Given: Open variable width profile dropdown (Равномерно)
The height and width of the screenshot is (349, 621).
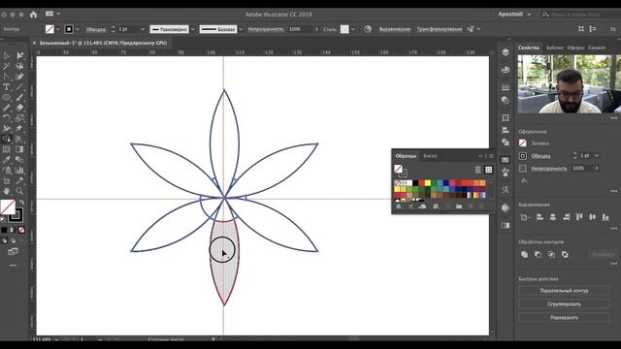Looking at the screenshot, I should [193, 29].
